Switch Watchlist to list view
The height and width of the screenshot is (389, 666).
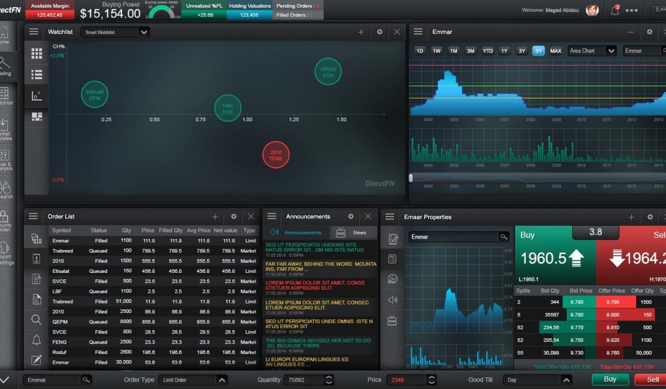37,74
